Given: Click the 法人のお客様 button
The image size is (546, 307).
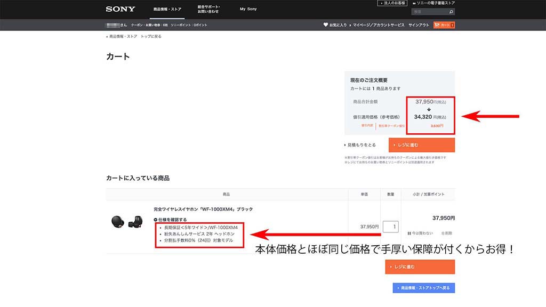Looking at the screenshot, I should pos(392,3).
